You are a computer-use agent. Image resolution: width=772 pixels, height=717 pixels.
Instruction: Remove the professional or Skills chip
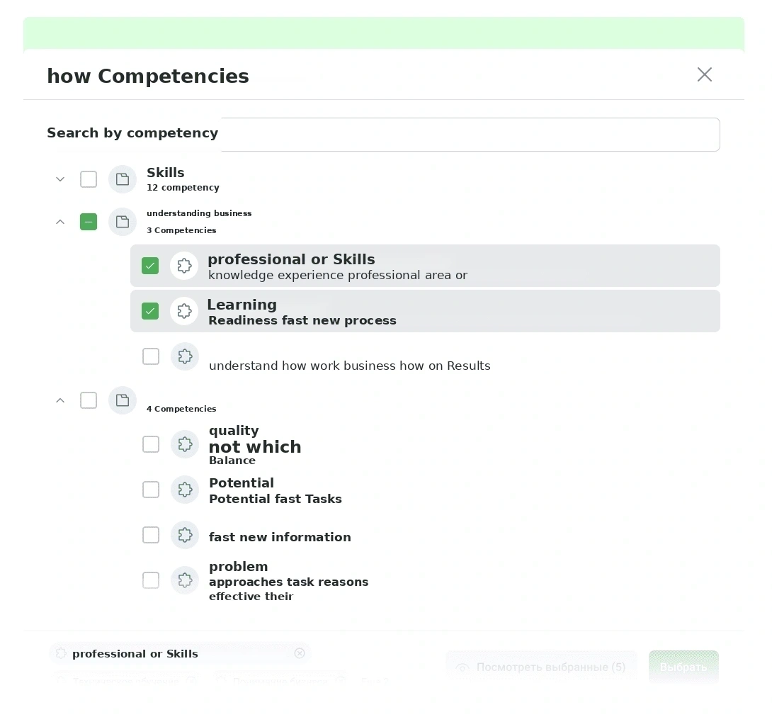click(300, 653)
